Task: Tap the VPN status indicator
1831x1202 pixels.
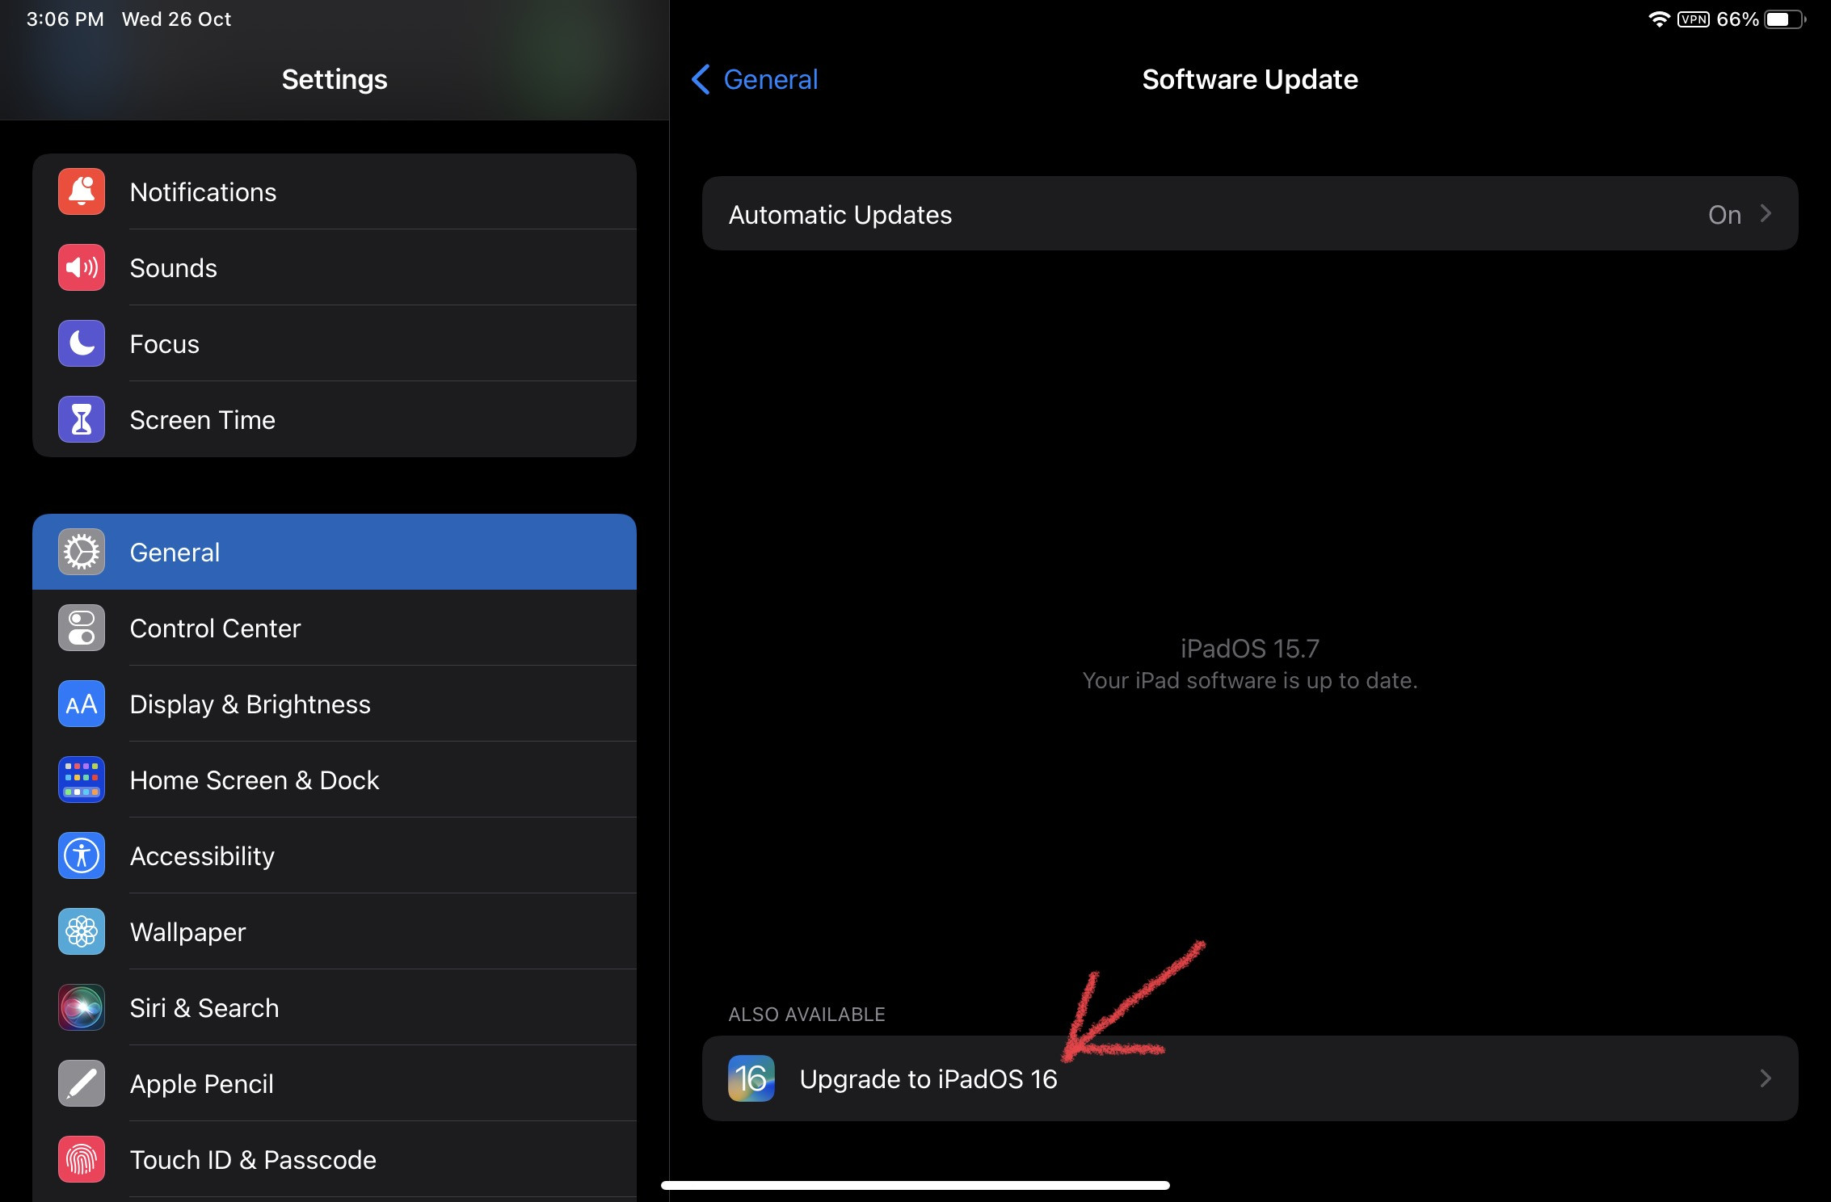Action: (1694, 19)
